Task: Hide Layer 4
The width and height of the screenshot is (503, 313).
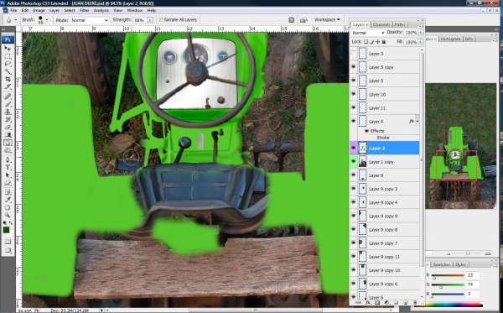Action: click(x=353, y=121)
